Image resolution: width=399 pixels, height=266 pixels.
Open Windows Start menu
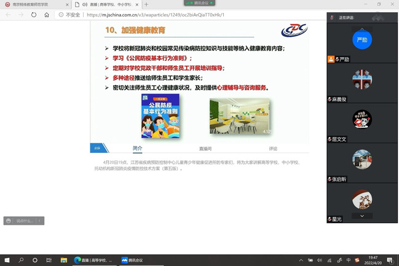click(6, 260)
